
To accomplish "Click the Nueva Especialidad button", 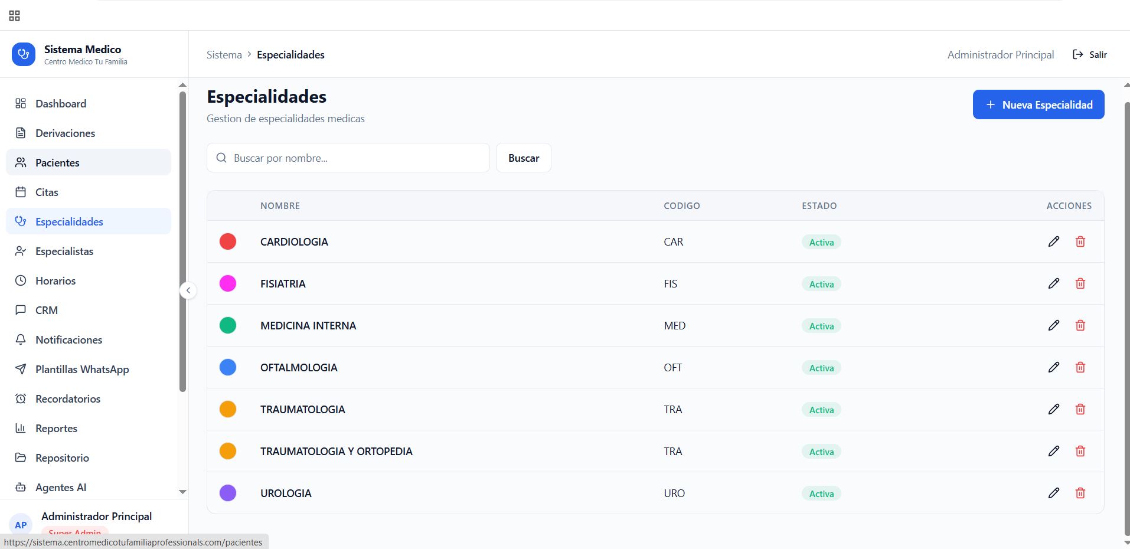I will click(x=1038, y=104).
